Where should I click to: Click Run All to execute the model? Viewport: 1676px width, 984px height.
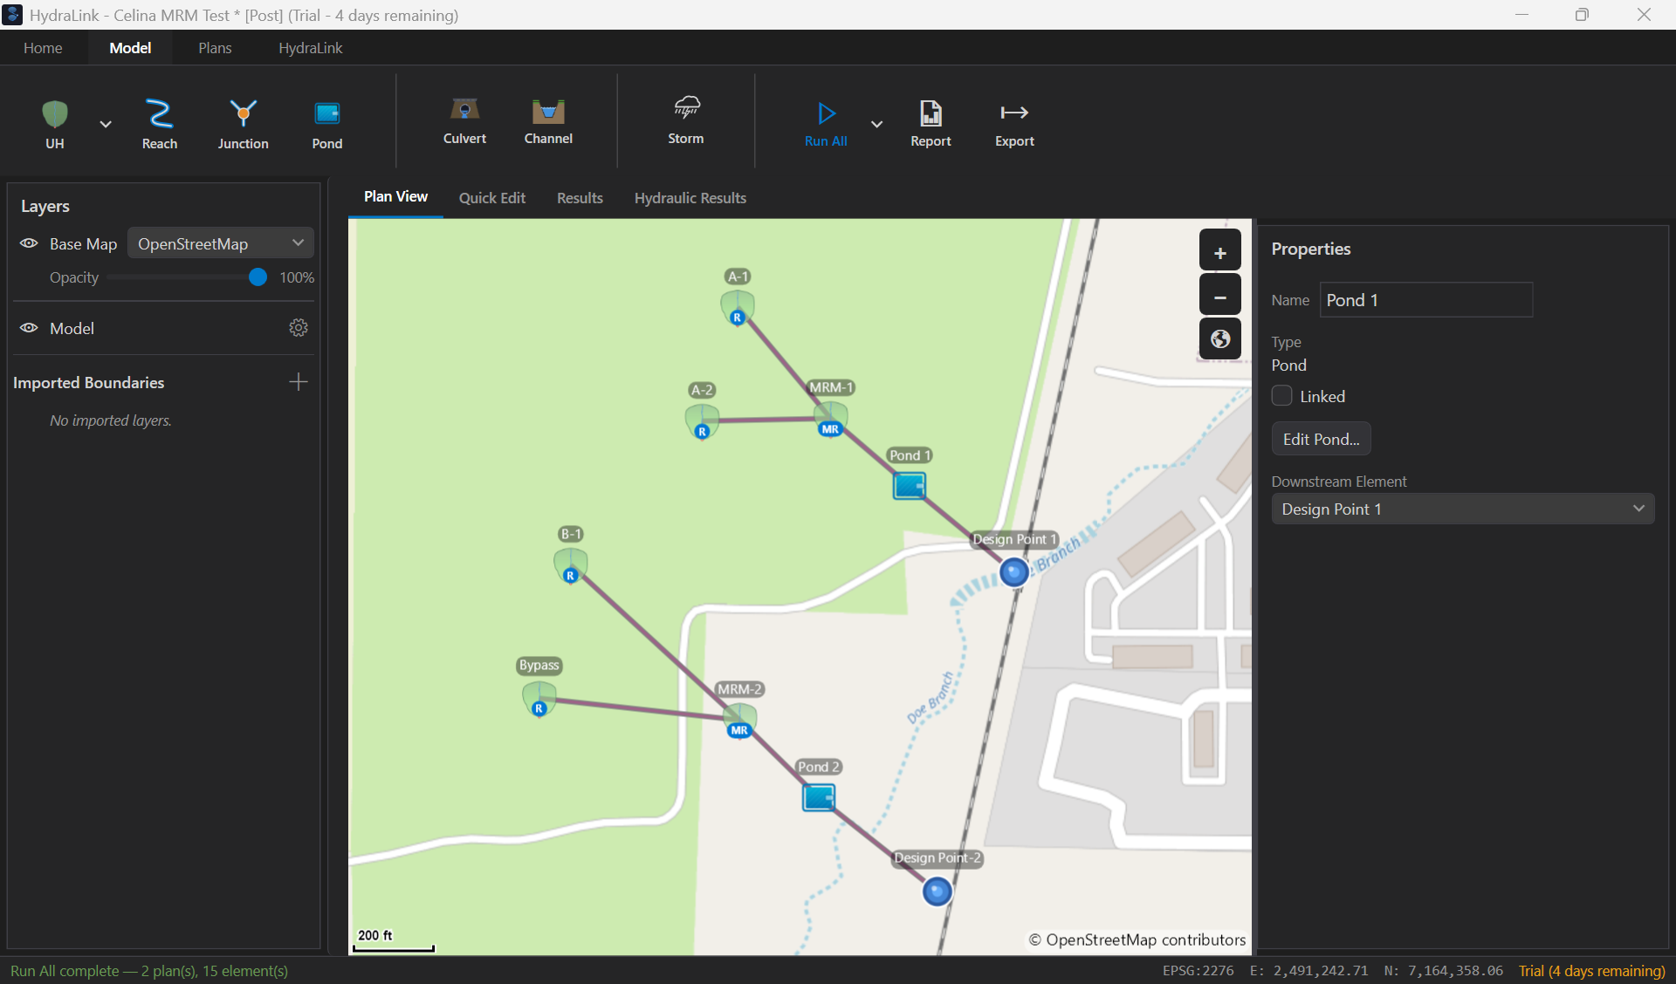(x=825, y=124)
